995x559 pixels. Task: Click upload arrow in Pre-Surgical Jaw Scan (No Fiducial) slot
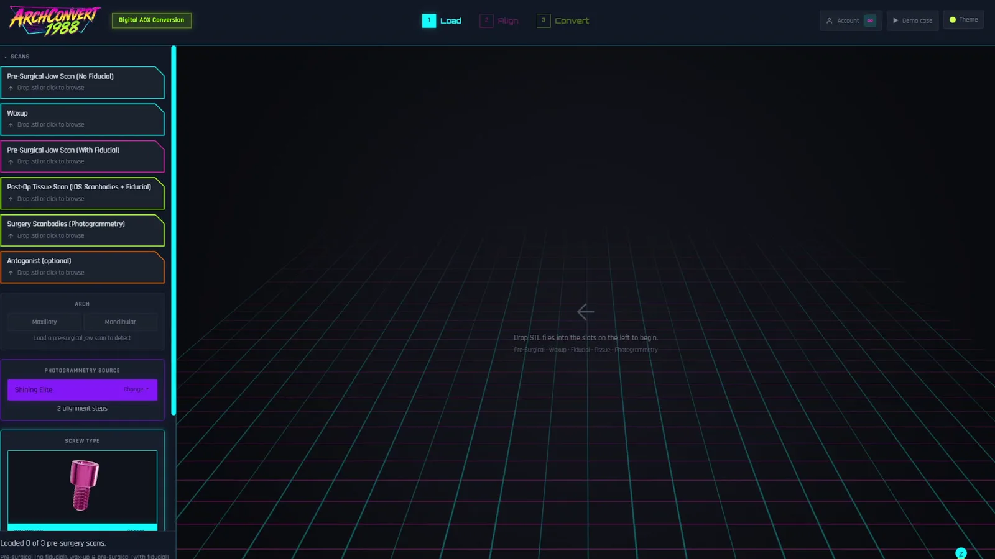click(x=11, y=88)
